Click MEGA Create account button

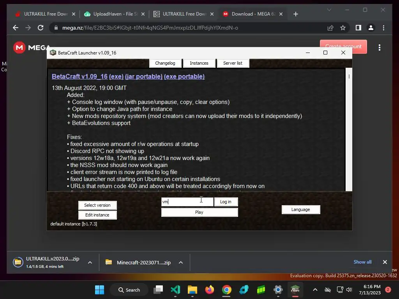343,47
